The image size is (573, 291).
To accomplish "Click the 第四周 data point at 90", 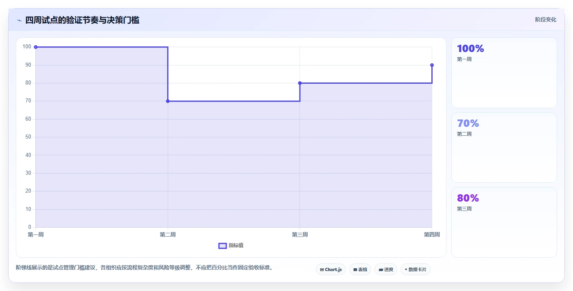I will pos(432,65).
